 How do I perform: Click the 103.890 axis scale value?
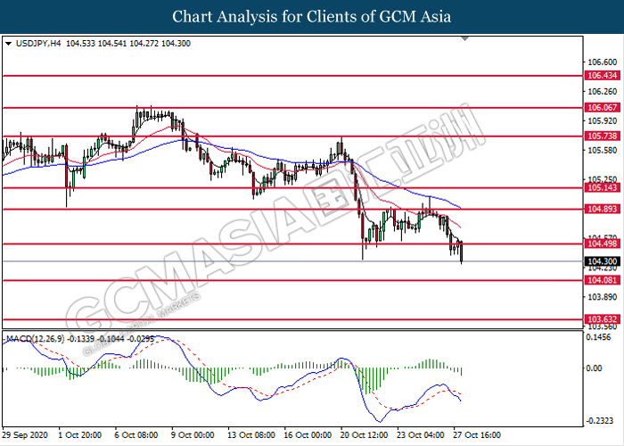pyautogui.click(x=602, y=297)
